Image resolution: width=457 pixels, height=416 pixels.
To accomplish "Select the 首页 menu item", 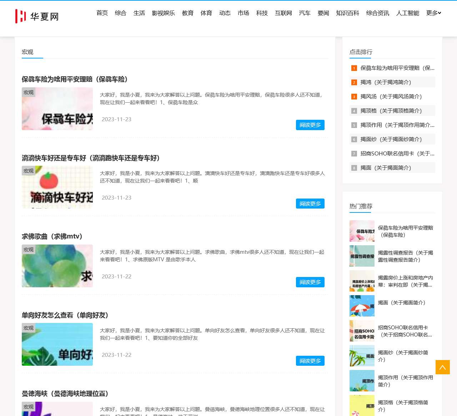I will click(x=102, y=13).
